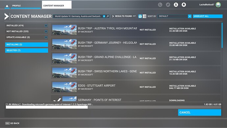Collapse the Content Manager title arrow
Image resolution: width=227 pixels, height=128 pixels.
7,16
